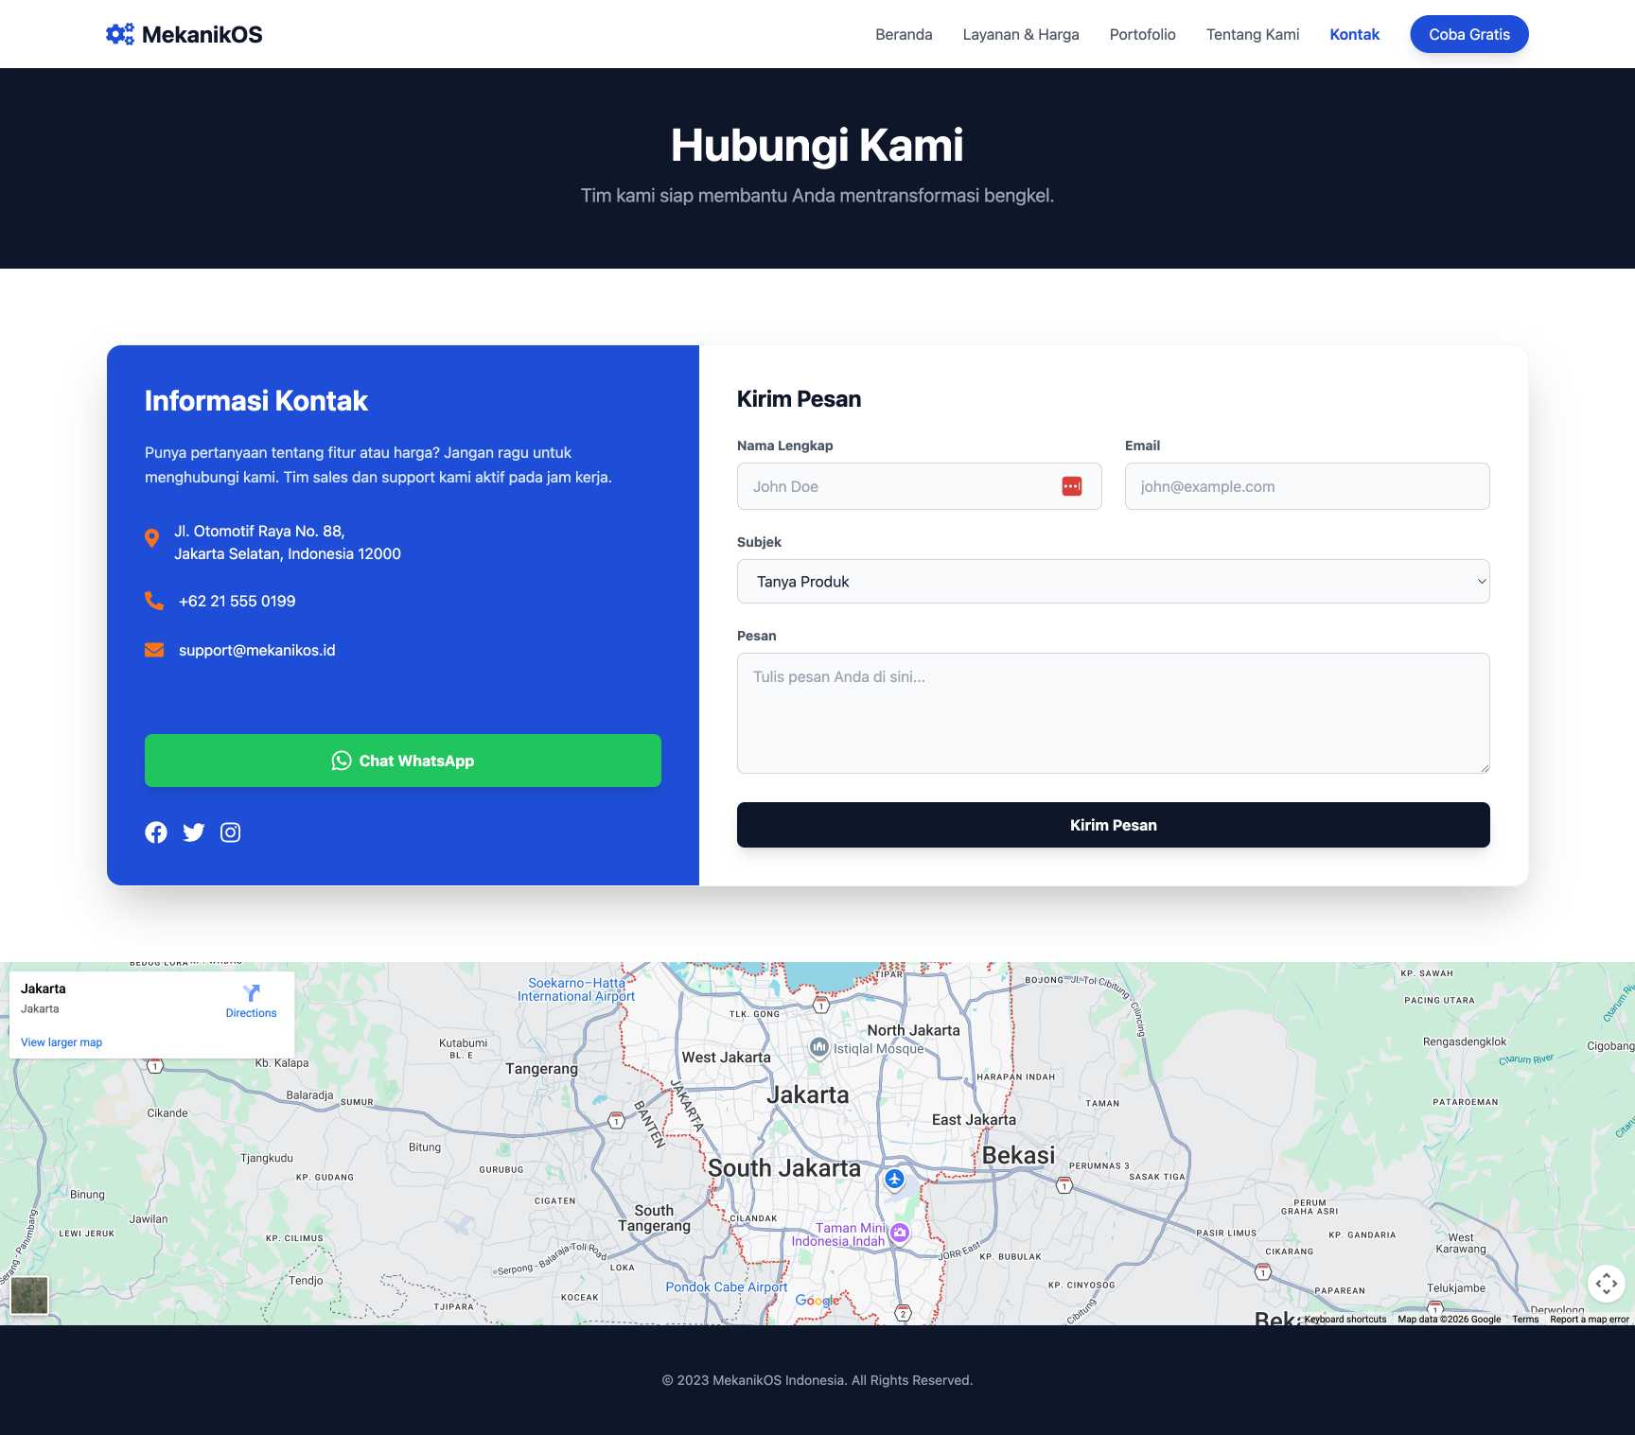Open the View larger map link
Screen dimensions: 1635x1435
(x=60, y=1041)
